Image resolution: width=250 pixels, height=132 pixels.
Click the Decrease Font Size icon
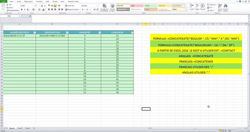pyautogui.click(x=45, y=6)
